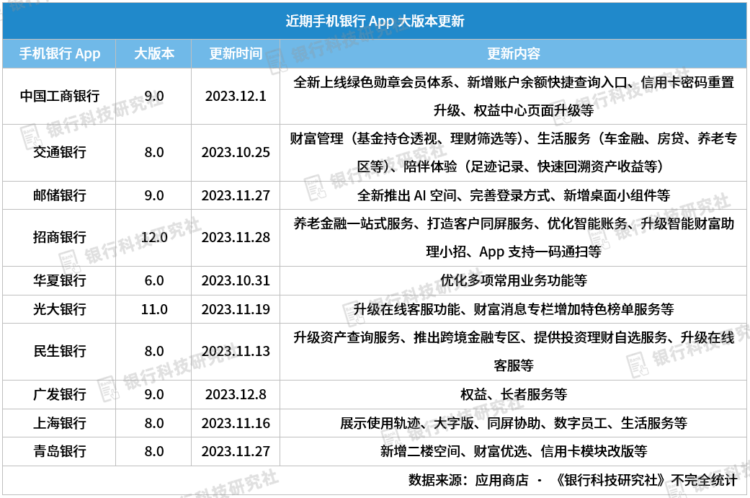Select version 9.0 in 中国工商银行 row
The image size is (750, 498).
click(x=154, y=96)
